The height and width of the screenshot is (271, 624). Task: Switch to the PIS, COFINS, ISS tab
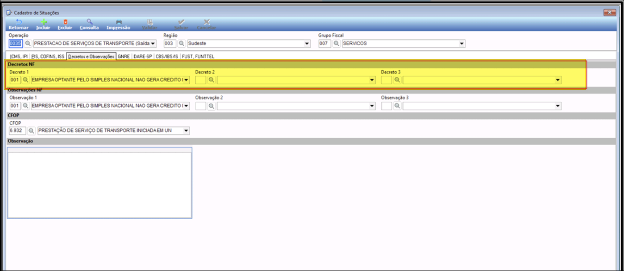(x=48, y=56)
